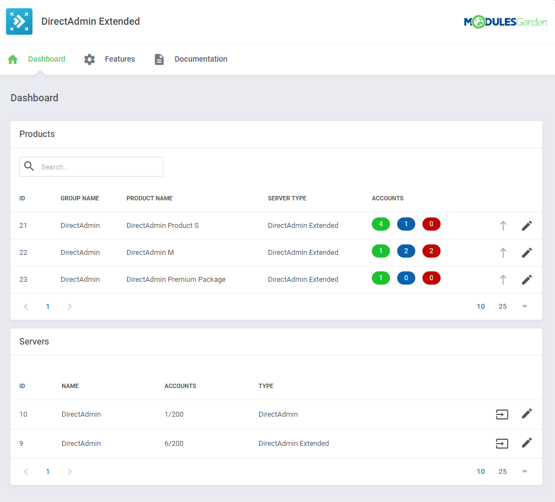Click the ACCOUNTS header in Servers table

[x=180, y=386]
